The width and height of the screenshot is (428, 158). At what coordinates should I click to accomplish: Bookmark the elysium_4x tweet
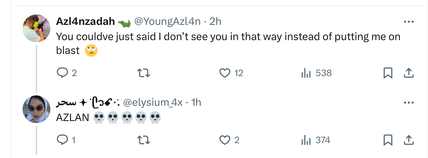[388, 140]
